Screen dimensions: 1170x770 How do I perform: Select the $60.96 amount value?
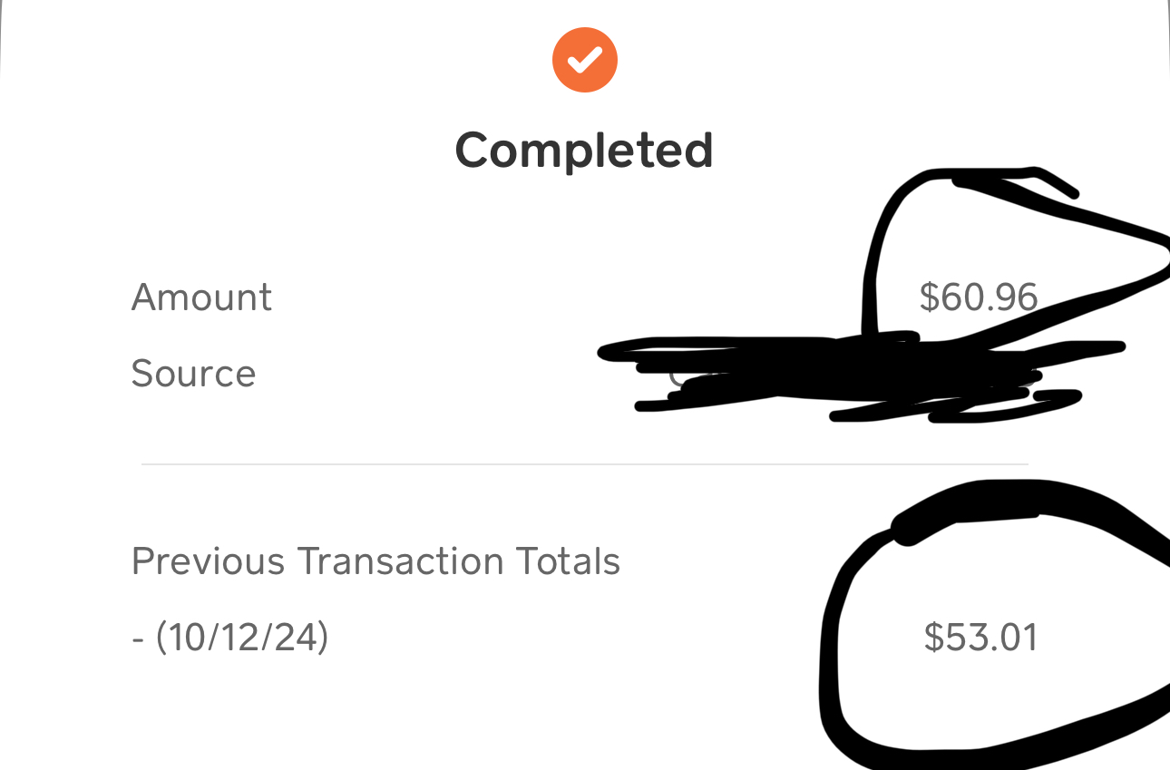click(x=978, y=297)
